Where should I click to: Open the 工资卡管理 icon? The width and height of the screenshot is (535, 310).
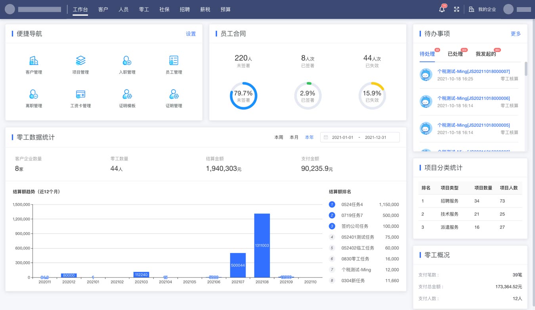[80, 94]
